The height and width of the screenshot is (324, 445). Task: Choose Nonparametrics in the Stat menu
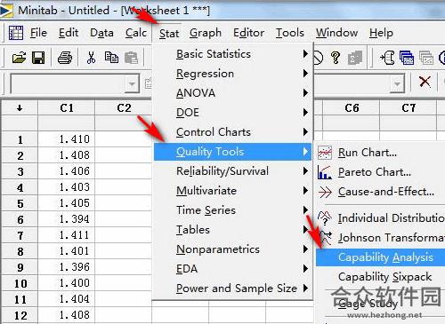pyautogui.click(x=233, y=249)
